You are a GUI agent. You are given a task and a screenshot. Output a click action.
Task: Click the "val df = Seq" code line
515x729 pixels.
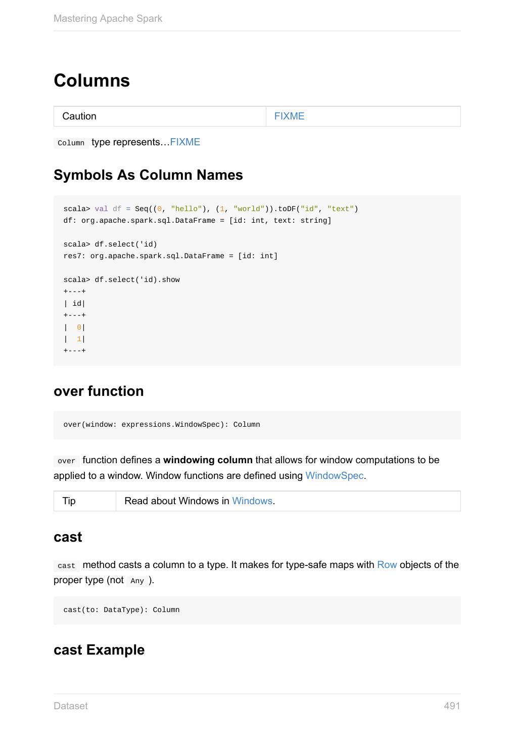[x=211, y=209]
